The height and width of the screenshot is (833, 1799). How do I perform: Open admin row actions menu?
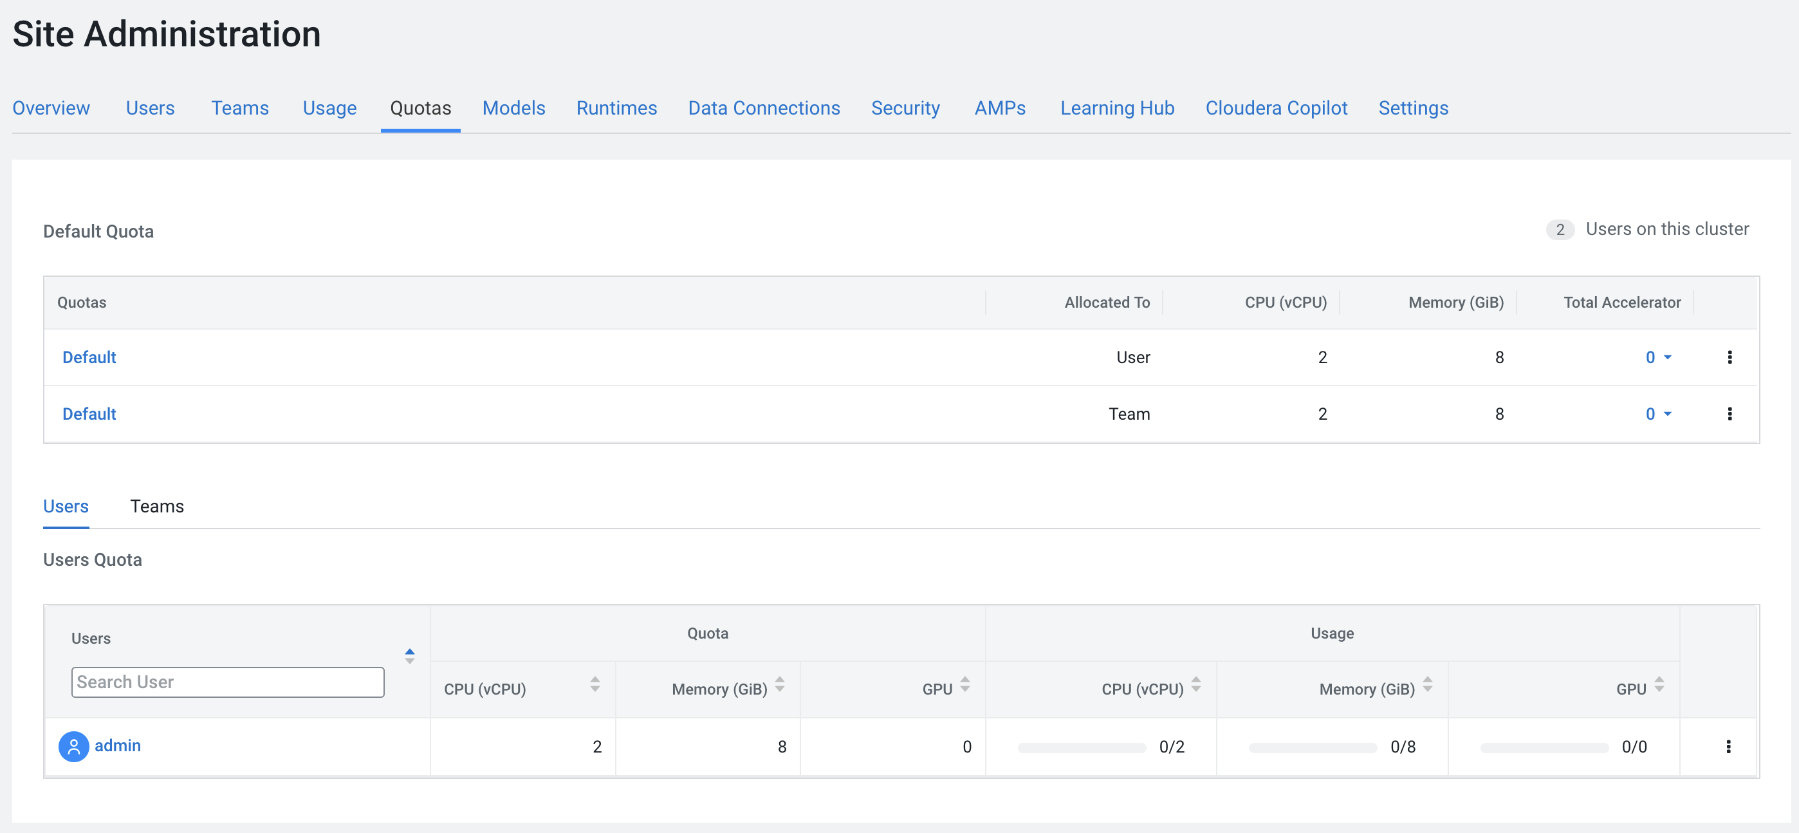pyautogui.click(x=1728, y=746)
